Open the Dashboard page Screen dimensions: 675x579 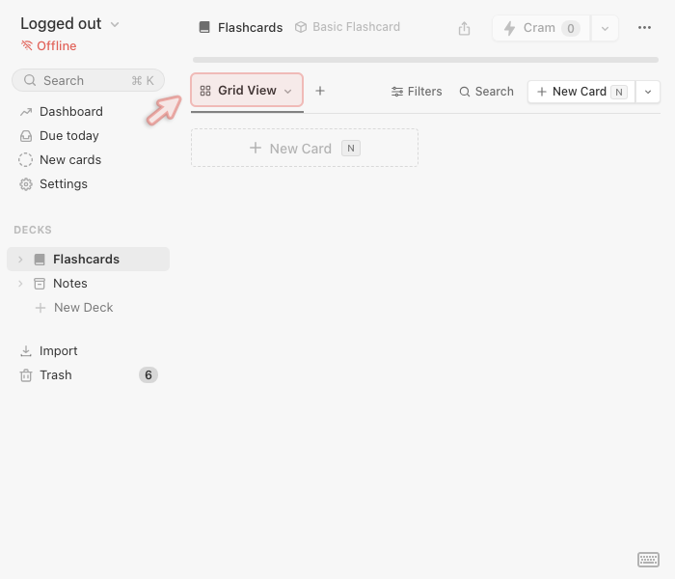coord(70,112)
